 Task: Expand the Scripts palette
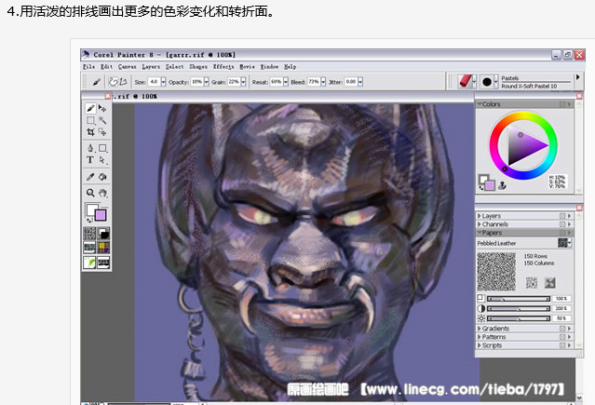479,345
